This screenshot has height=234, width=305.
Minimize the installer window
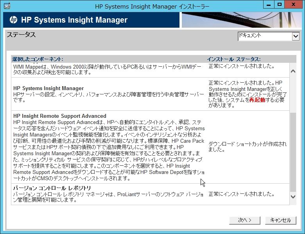269,5
